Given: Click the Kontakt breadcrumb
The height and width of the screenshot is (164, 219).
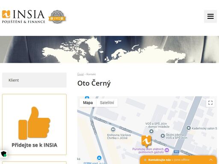Looking at the screenshot, I should [x=91, y=74].
